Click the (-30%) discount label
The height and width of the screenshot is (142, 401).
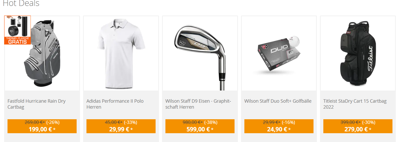(x=369, y=122)
